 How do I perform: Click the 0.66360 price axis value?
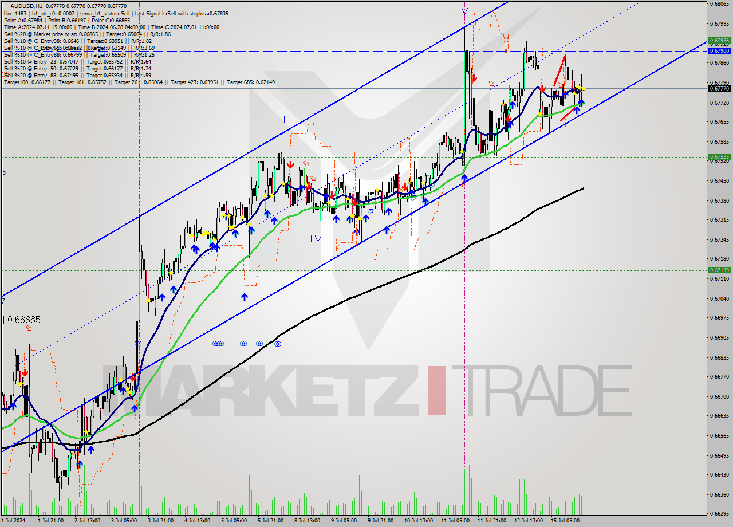click(x=719, y=495)
